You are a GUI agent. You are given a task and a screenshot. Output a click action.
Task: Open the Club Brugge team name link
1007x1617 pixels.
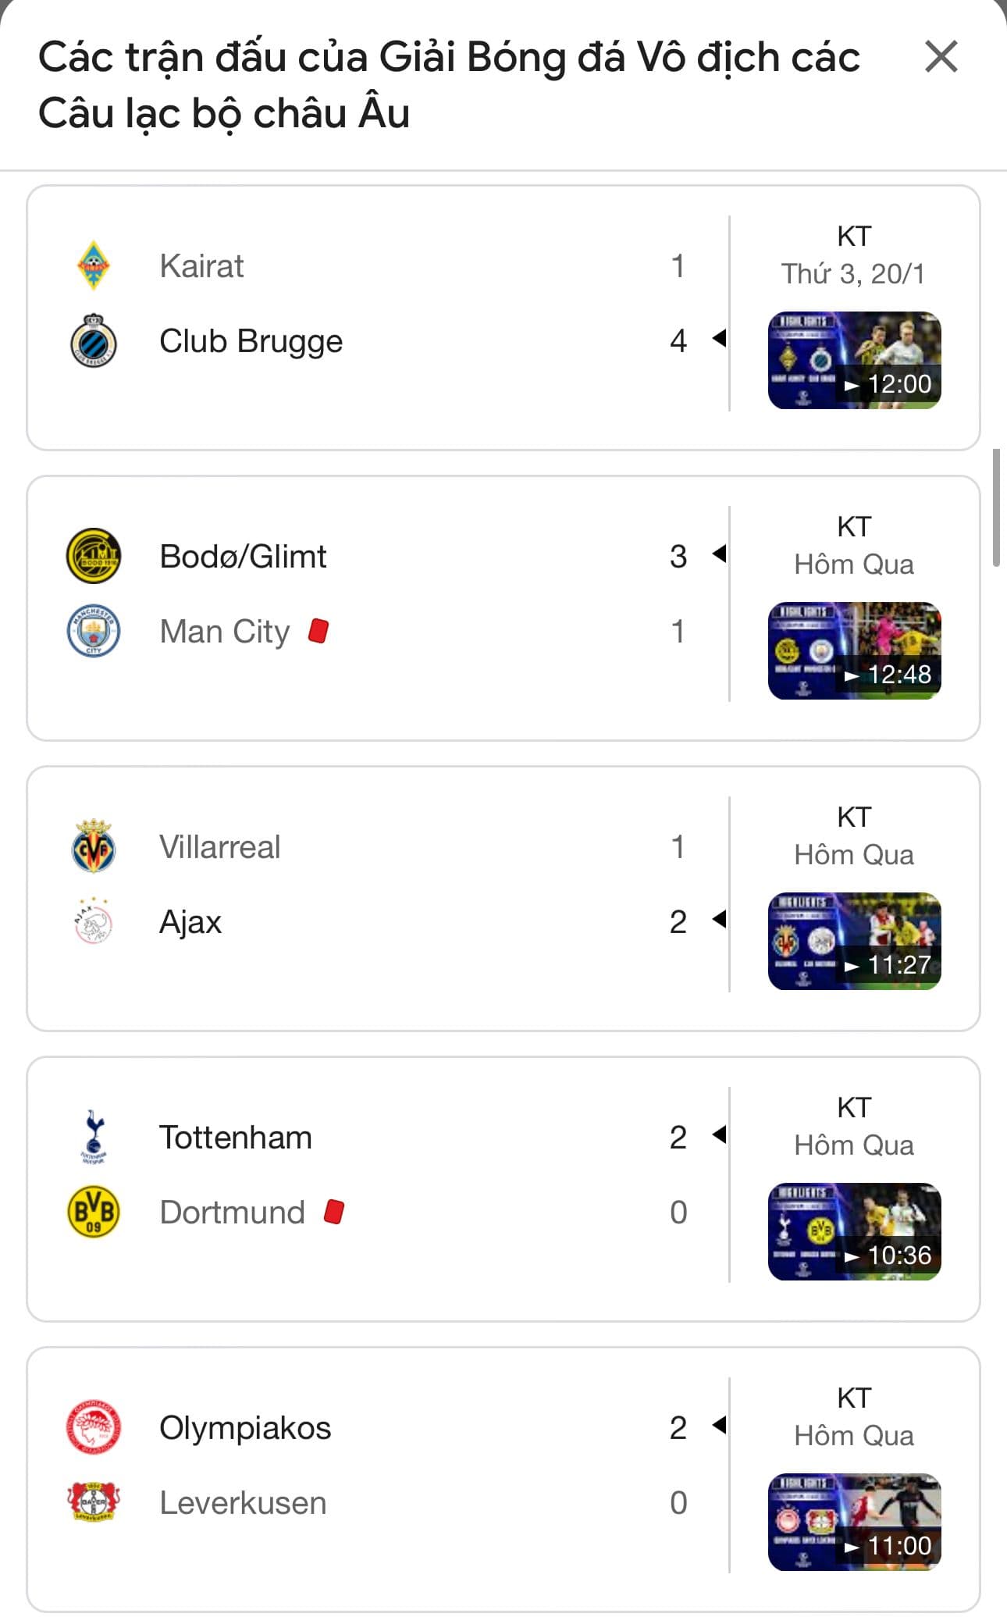click(251, 341)
